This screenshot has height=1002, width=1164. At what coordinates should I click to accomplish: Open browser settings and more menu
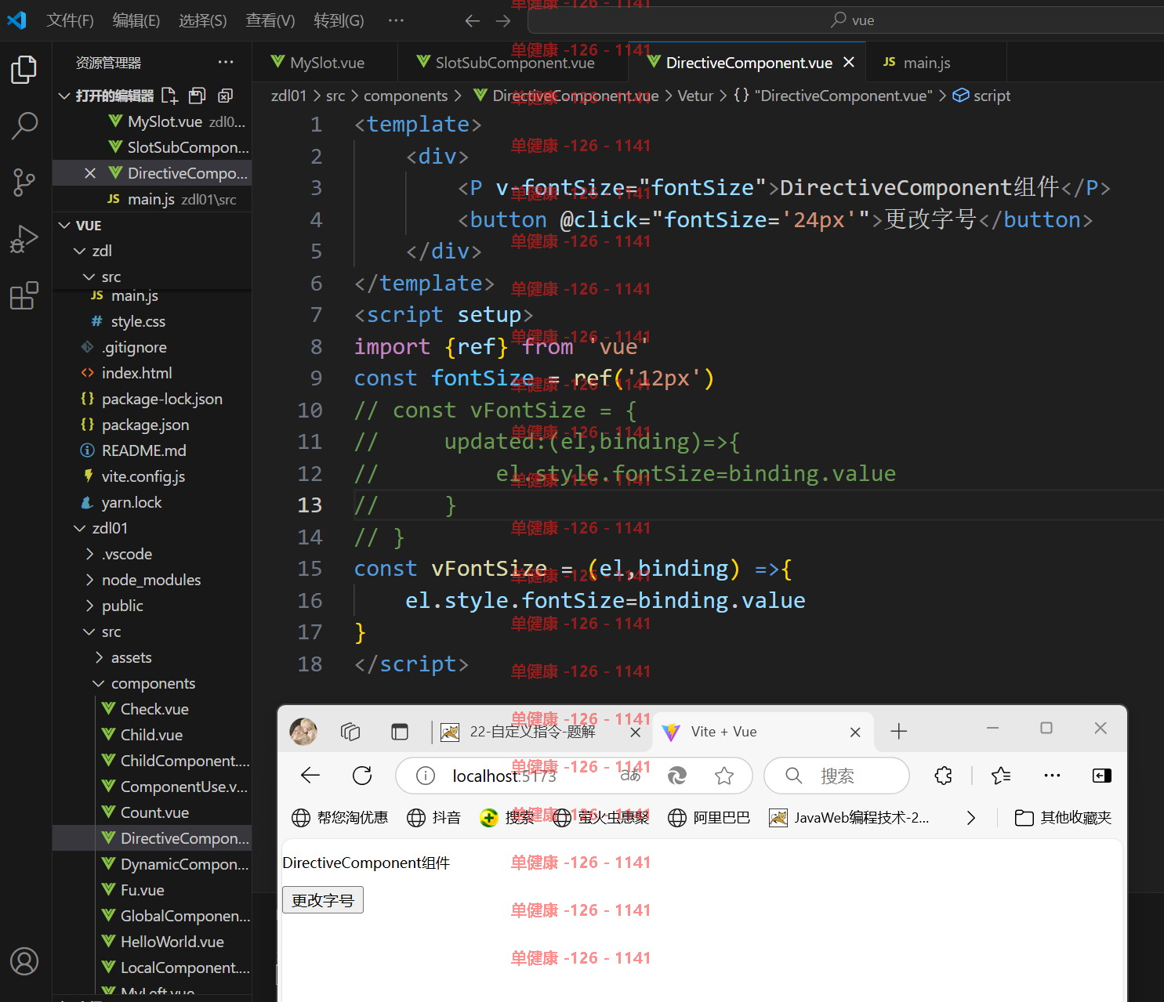click(x=1052, y=776)
